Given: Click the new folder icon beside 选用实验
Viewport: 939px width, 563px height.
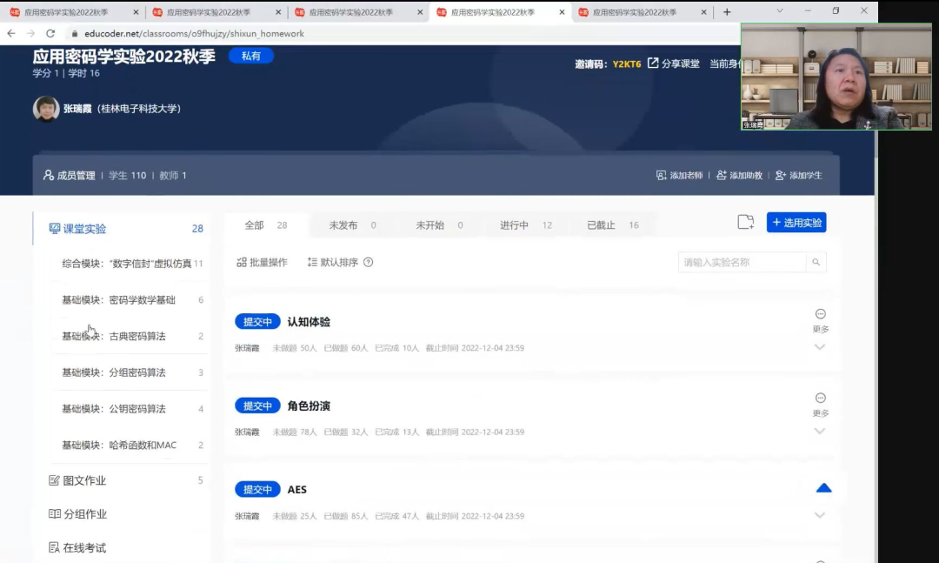Looking at the screenshot, I should click(745, 223).
